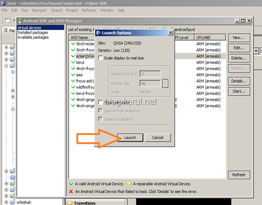The width and height of the screenshot is (262, 205).
Task: Open the Search menu
Action: pyautogui.click(x=57, y=10)
